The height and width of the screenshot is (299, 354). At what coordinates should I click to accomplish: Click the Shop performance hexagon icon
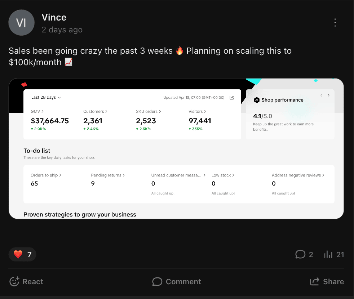click(x=257, y=100)
